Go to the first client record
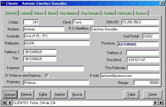 (4, 103)
